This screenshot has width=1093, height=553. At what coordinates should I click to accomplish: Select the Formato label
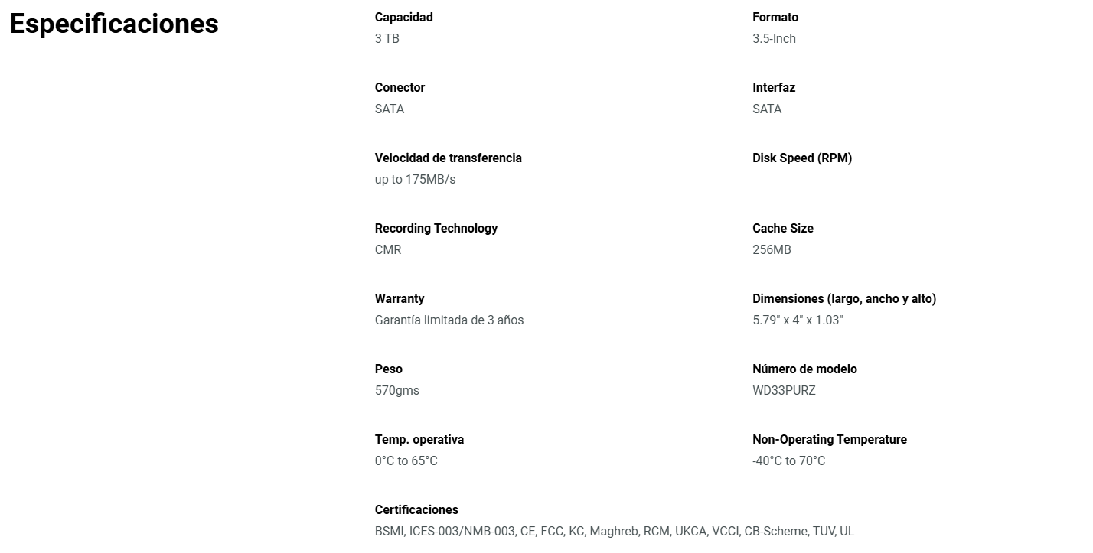775,17
